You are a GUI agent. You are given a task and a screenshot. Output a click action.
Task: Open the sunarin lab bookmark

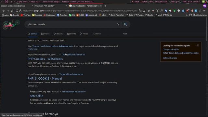click(91, 15)
